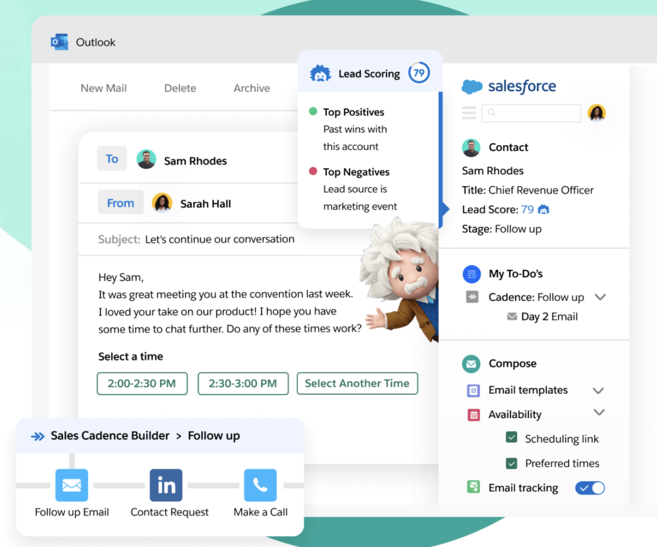Screen dimensions: 657x547
Task: Click the Select a time heading
Action: click(130, 356)
